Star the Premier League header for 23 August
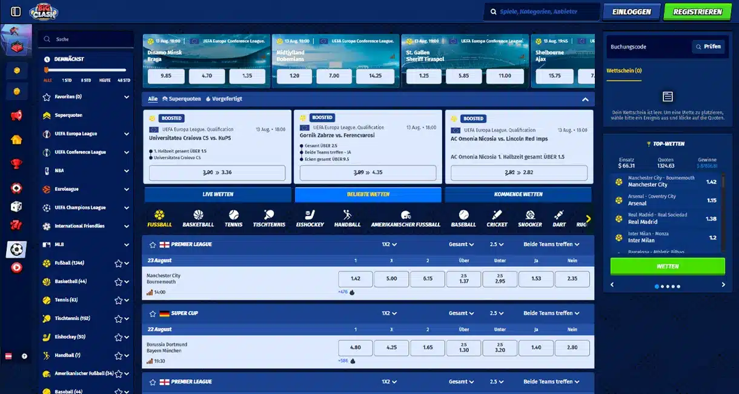 coord(153,244)
